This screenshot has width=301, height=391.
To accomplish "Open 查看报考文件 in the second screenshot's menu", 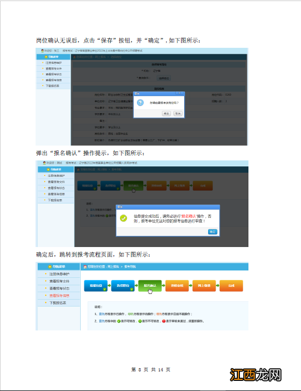I will coord(56,182).
